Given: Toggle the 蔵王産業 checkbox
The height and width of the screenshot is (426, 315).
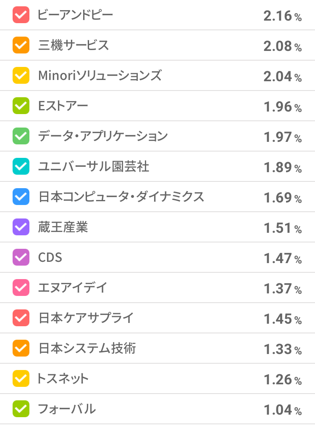Looking at the screenshot, I should click(21, 227).
